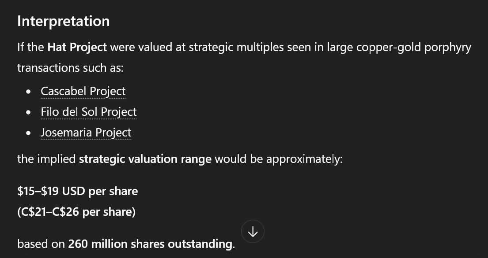Screen dimensions: 488x258
Task: Click the bold 'strategic valuation range' phrase
Action: coord(145,159)
